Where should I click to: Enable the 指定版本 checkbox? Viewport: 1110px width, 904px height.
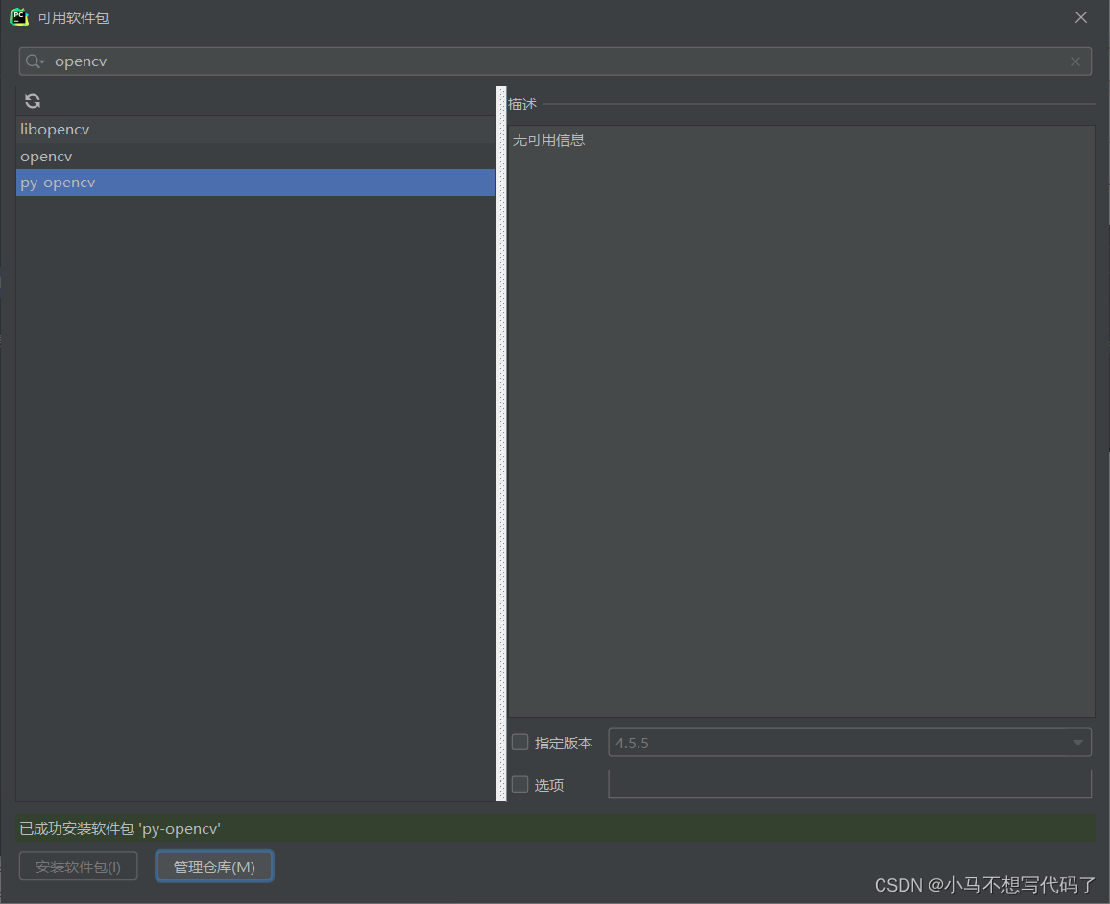coord(520,742)
